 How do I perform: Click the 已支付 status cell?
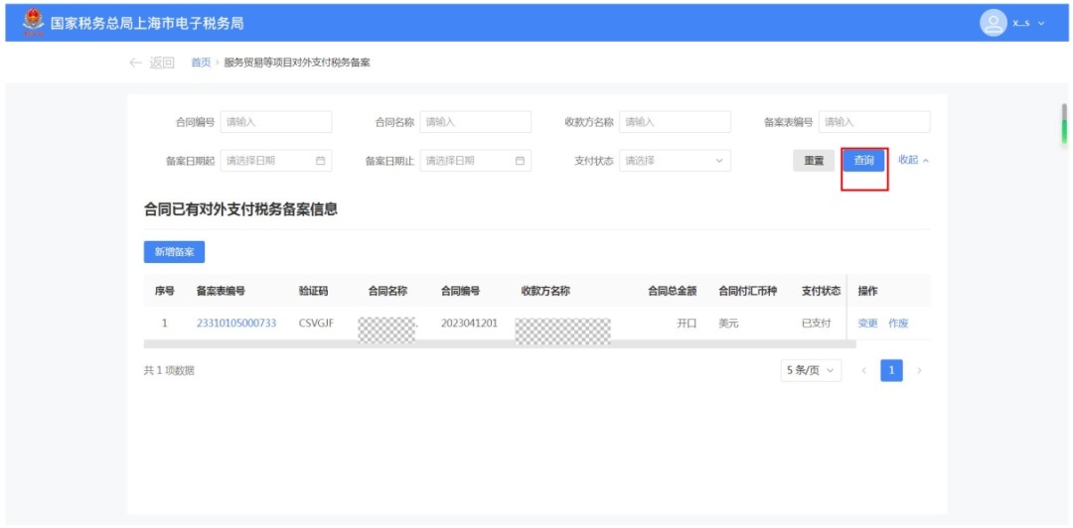pos(817,324)
